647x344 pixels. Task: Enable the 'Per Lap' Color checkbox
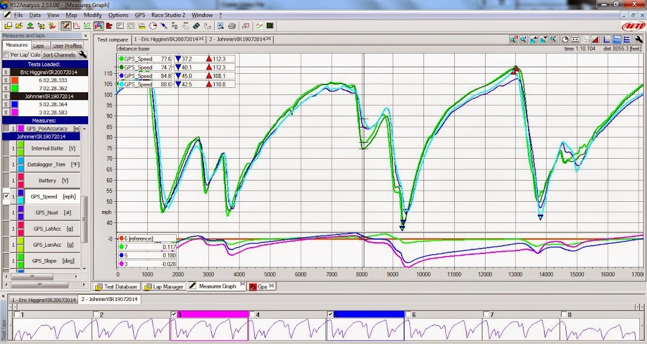point(6,55)
